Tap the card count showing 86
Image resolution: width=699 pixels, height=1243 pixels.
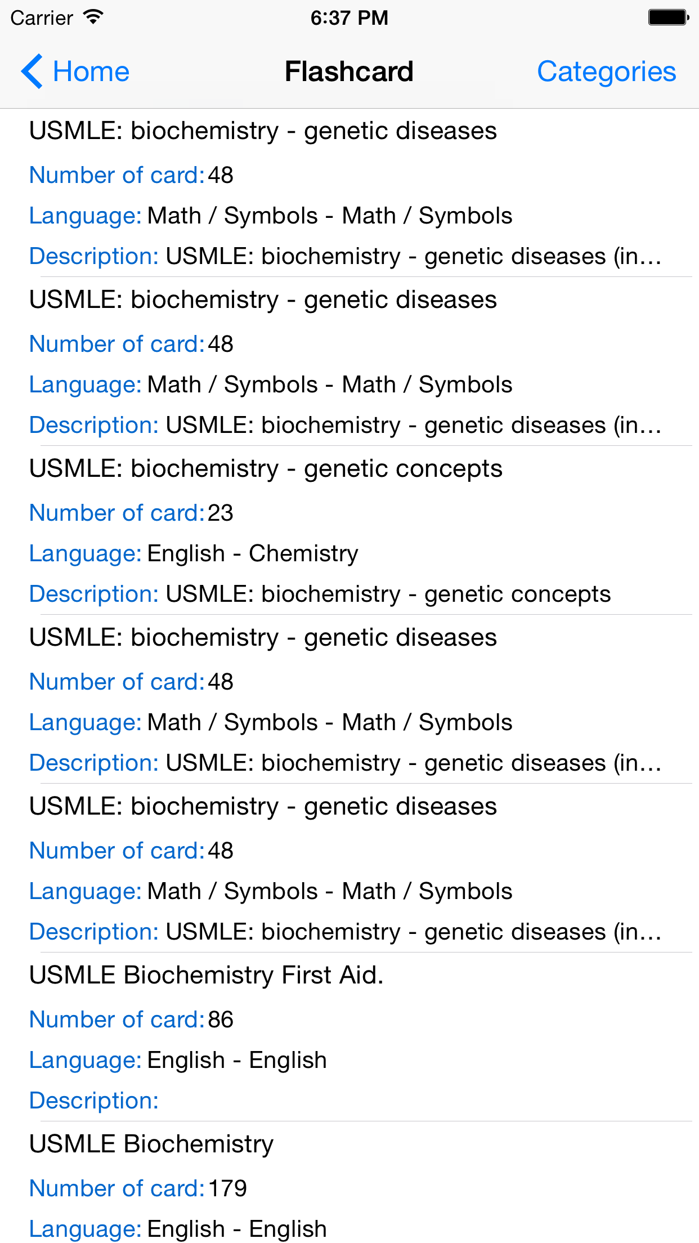click(220, 1020)
